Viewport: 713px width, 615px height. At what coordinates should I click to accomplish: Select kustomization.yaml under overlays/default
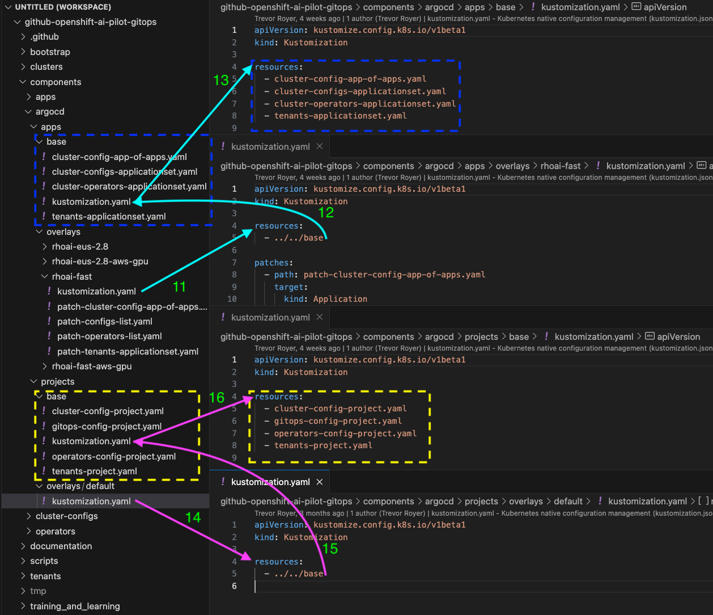click(91, 501)
